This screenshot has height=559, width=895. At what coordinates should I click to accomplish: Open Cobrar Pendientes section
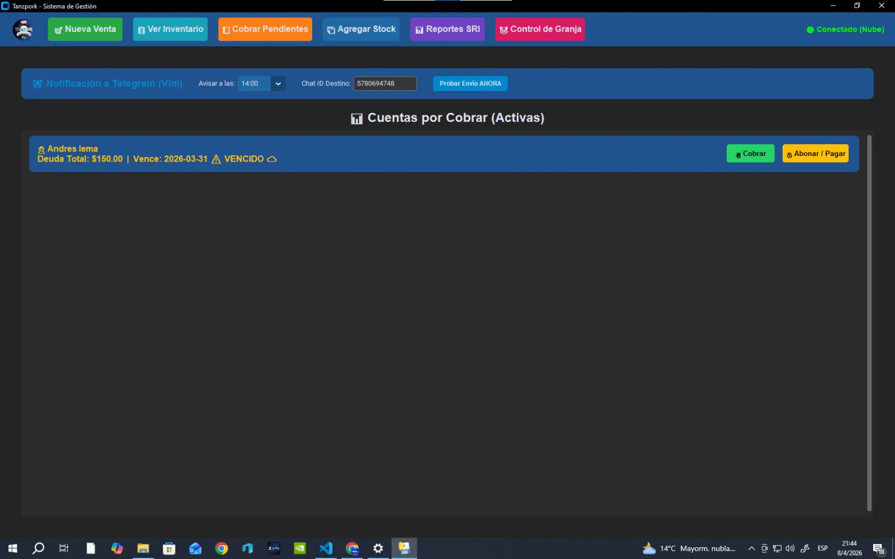(265, 30)
